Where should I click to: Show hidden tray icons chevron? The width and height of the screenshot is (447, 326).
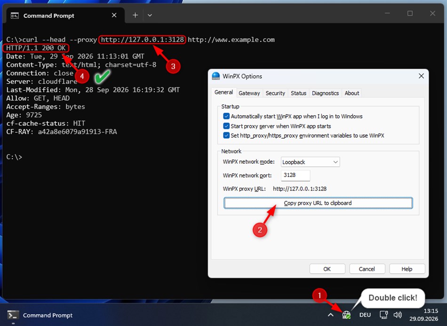point(331,315)
